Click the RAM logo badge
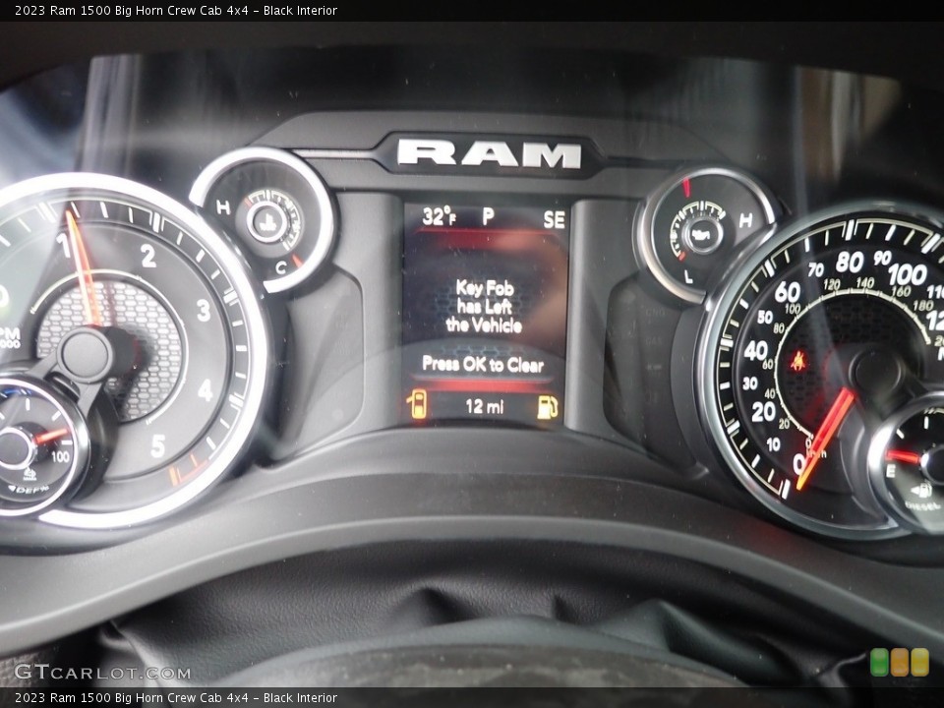 [490, 155]
